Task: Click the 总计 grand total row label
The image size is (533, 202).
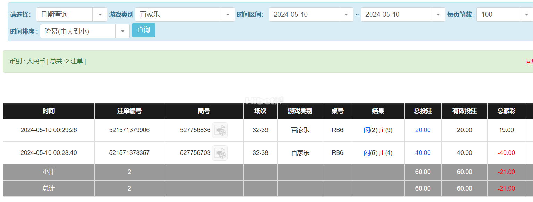Action: pos(49,188)
